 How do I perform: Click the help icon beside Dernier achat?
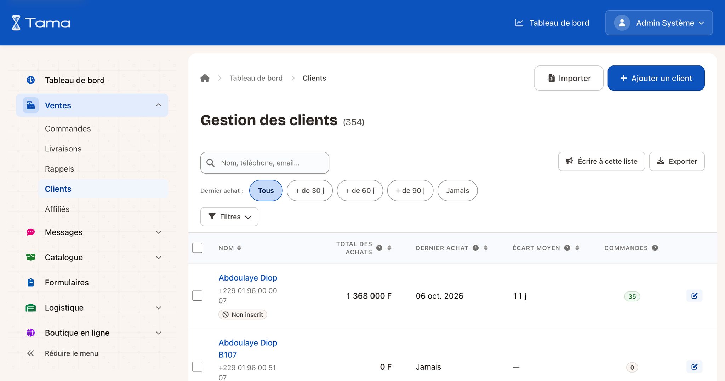pos(476,248)
